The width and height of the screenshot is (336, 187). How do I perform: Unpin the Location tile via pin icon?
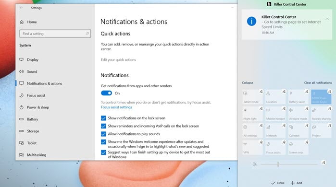click(x=284, y=92)
